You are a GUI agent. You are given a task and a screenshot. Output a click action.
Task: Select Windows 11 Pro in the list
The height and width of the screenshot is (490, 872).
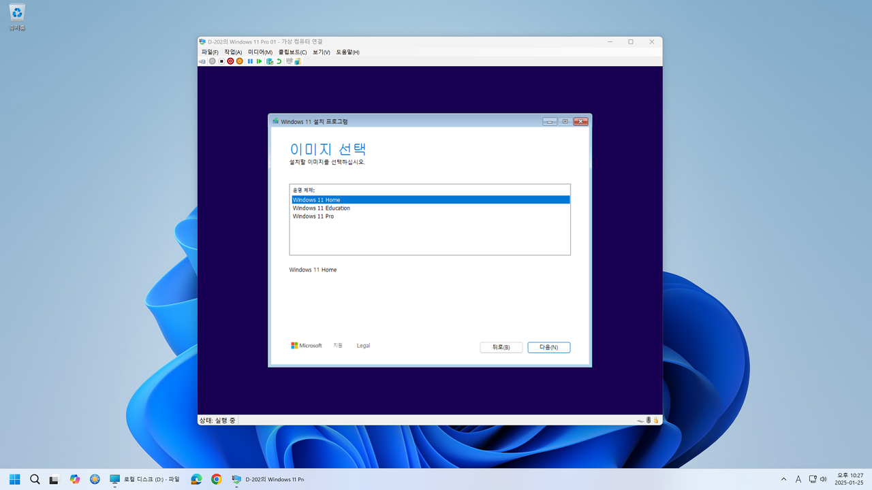click(x=431, y=216)
